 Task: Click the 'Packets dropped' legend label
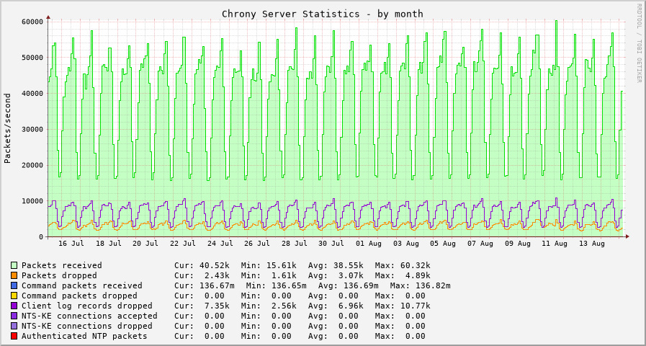pyautogui.click(x=59, y=275)
